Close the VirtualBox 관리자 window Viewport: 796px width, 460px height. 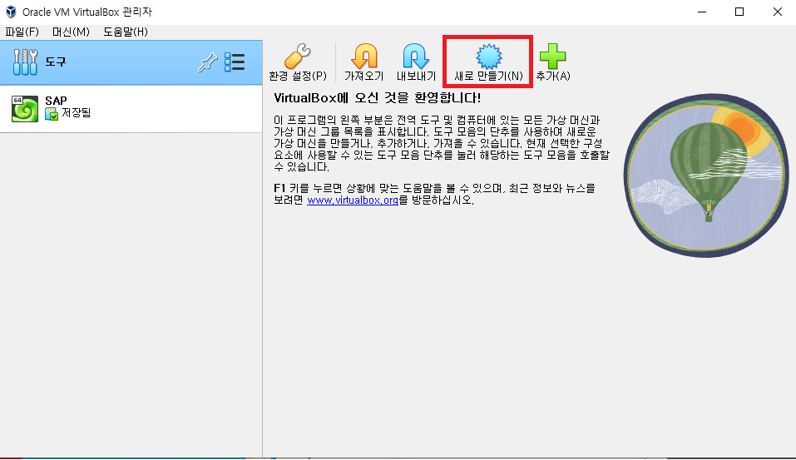tap(777, 12)
